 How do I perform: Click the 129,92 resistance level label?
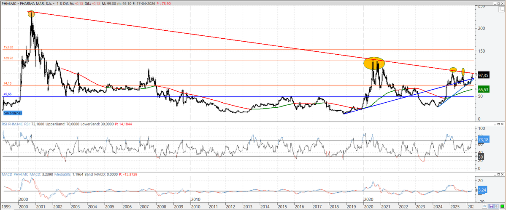(x=8, y=58)
